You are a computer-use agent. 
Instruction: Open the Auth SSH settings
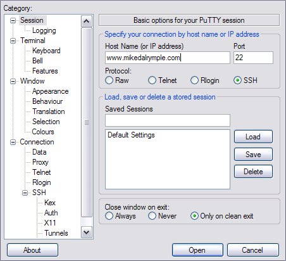click(51, 213)
